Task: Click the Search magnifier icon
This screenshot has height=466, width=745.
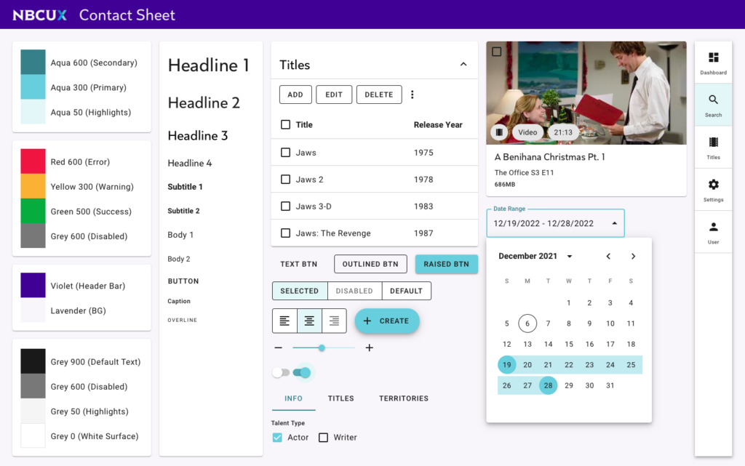Action: [713, 100]
